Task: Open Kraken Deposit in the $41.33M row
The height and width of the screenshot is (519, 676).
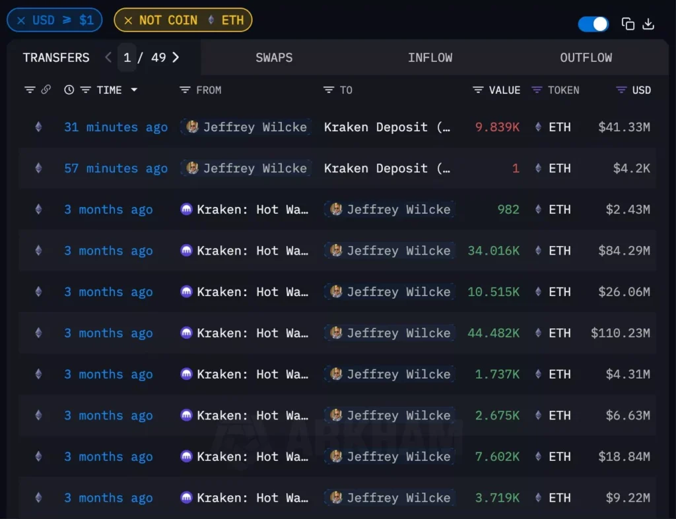Action: pyautogui.click(x=387, y=127)
